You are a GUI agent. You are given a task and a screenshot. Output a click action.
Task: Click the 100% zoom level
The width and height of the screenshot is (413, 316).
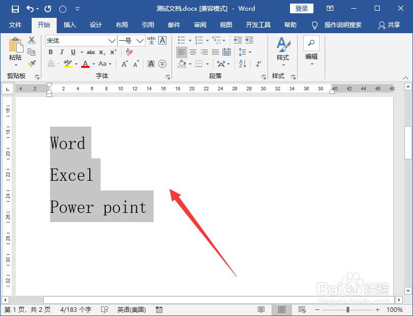pos(394,310)
